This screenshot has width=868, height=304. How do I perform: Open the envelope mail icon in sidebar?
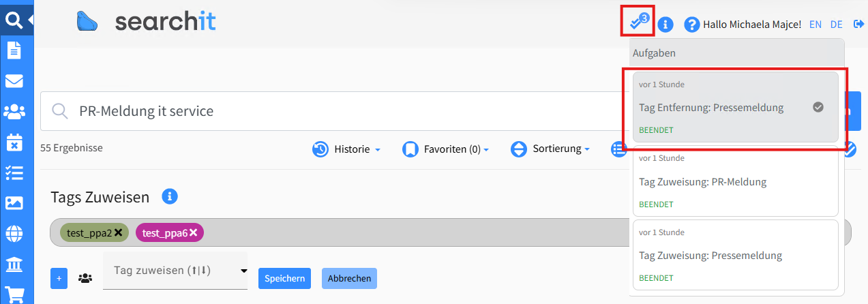[14, 81]
